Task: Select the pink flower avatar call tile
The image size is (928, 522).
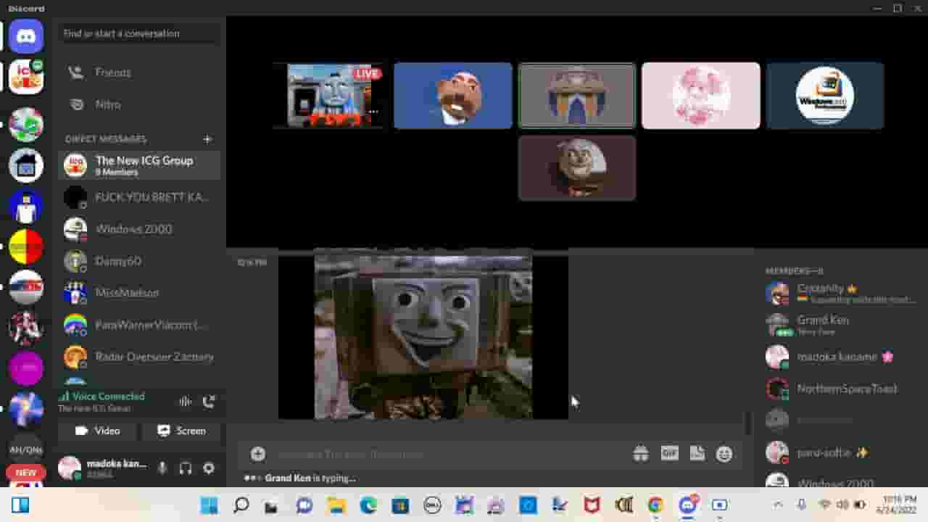Action: pyautogui.click(x=701, y=96)
